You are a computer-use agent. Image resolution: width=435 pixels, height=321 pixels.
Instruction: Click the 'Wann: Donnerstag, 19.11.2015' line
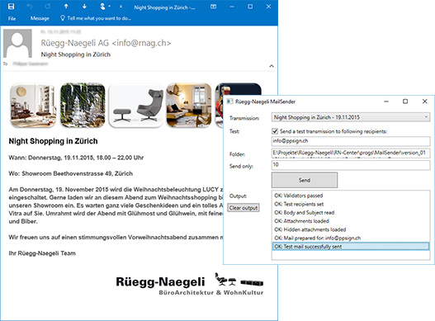pos(76,158)
